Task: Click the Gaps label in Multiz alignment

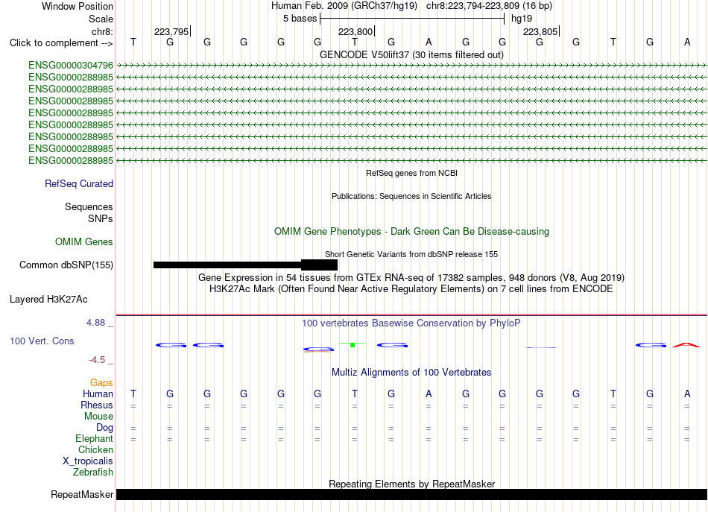Action: pos(101,383)
